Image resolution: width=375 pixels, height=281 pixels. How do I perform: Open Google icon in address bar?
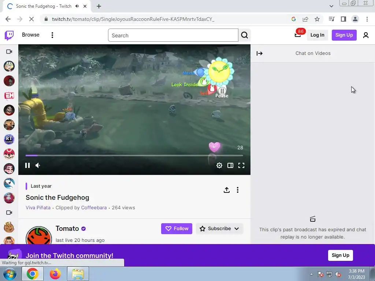tap(293, 19)
